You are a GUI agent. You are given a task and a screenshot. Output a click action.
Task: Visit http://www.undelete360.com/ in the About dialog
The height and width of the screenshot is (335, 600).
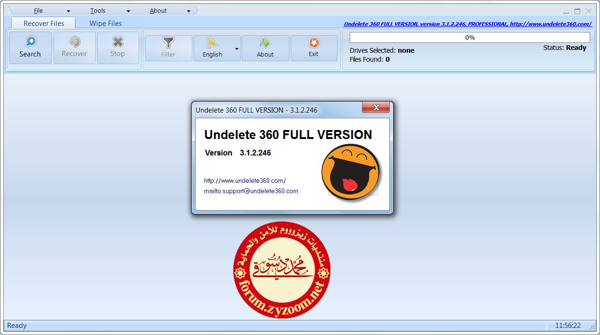pyautogui.click(x=245, y=180)
